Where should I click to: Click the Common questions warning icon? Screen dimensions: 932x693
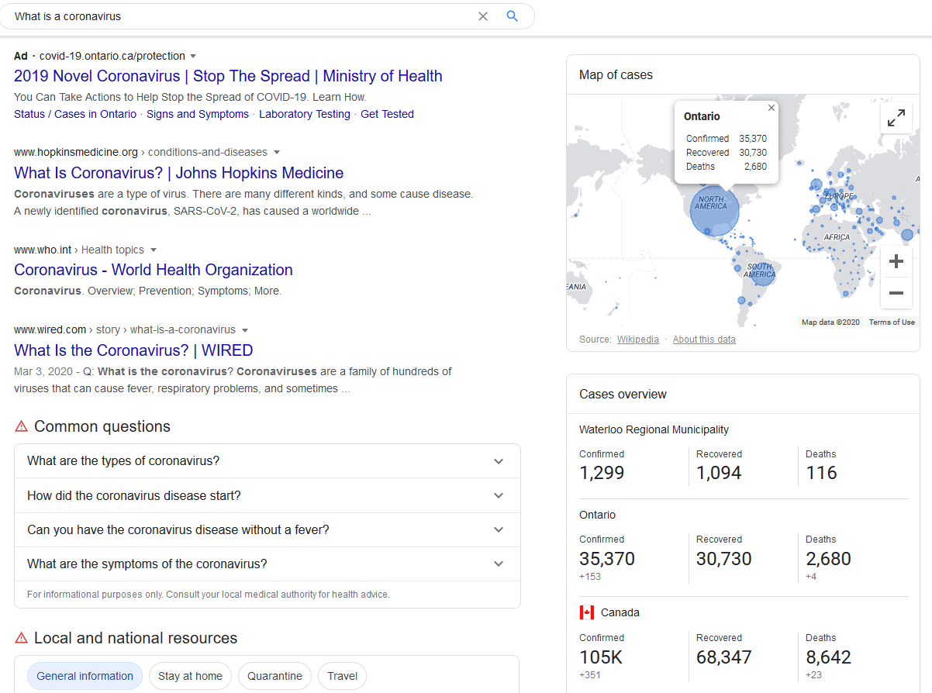21,426
